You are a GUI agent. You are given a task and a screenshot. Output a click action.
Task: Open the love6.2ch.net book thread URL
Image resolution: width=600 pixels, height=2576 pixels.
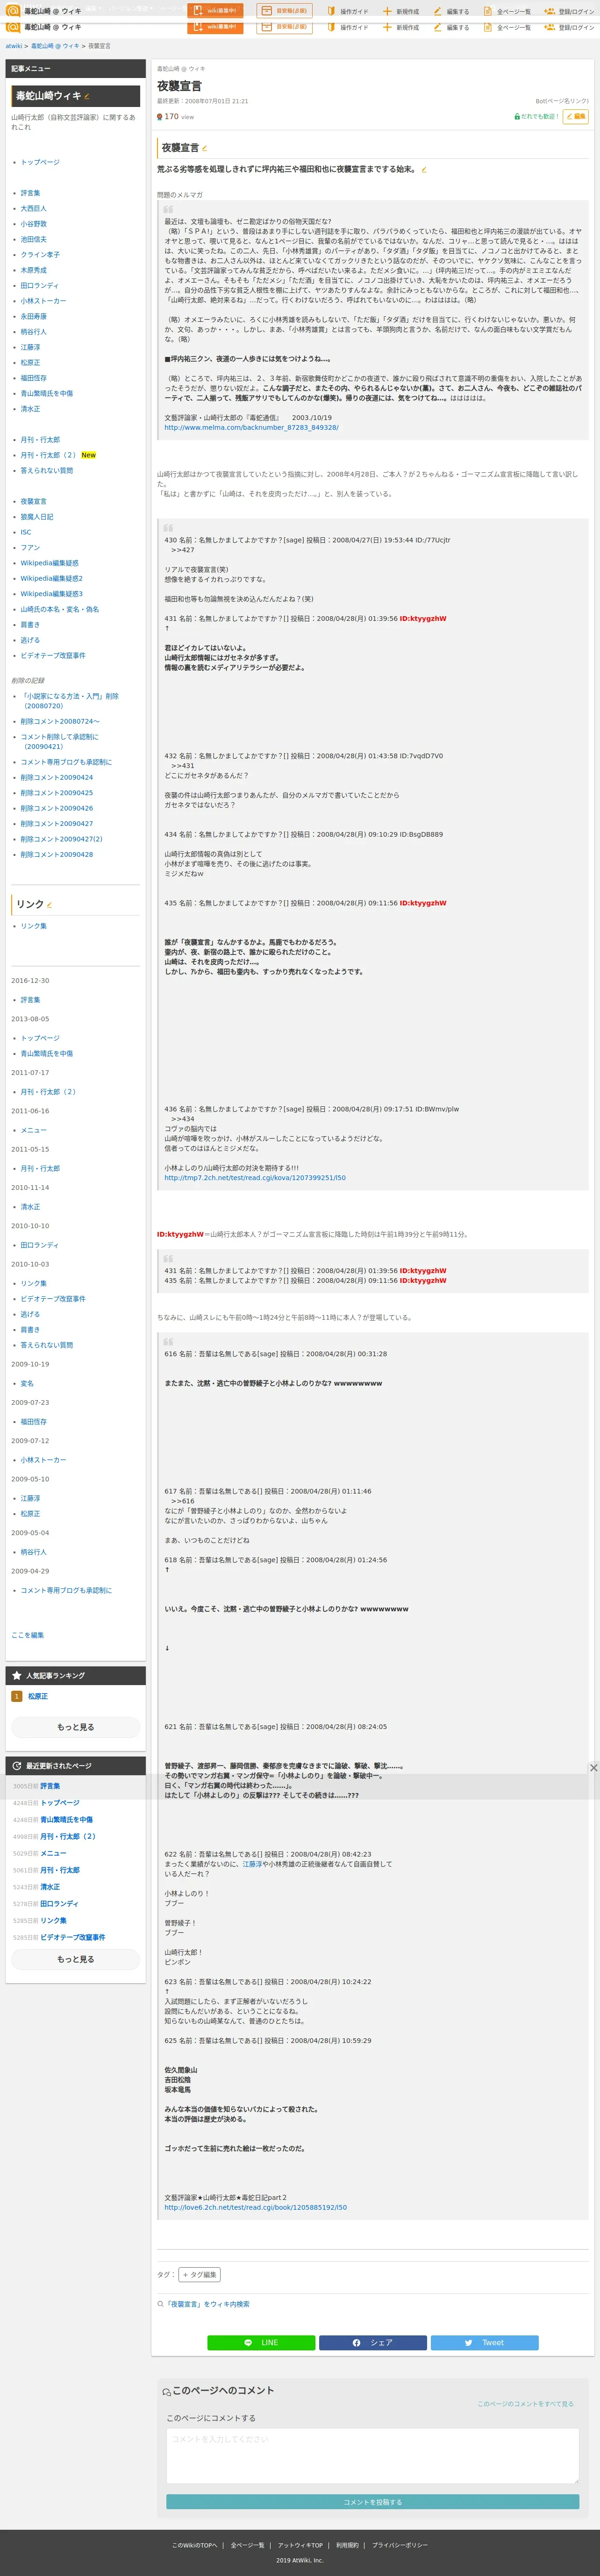click(255, 2207)
